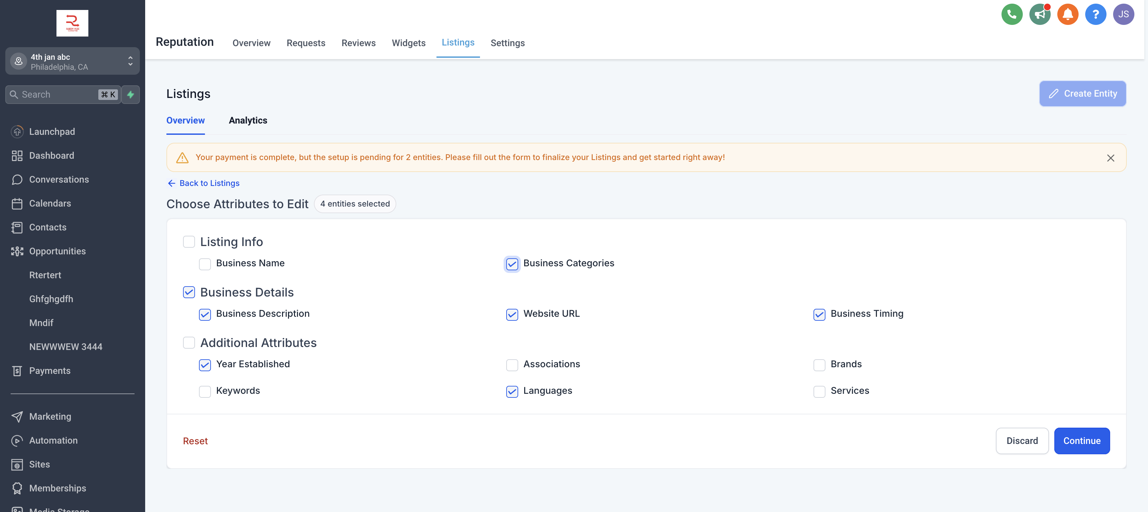This screenshot has width=1148, height=512.
Task: Open Payments in the sidebar
Action: coord(49,370)
